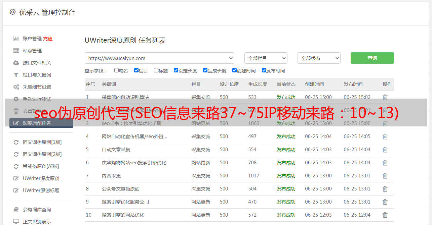The width and height of the screenshot is (432, 225).
Task: Click trash icon for 庆华购物网站seo搜索引擎优化
Action: coord(385,163)
